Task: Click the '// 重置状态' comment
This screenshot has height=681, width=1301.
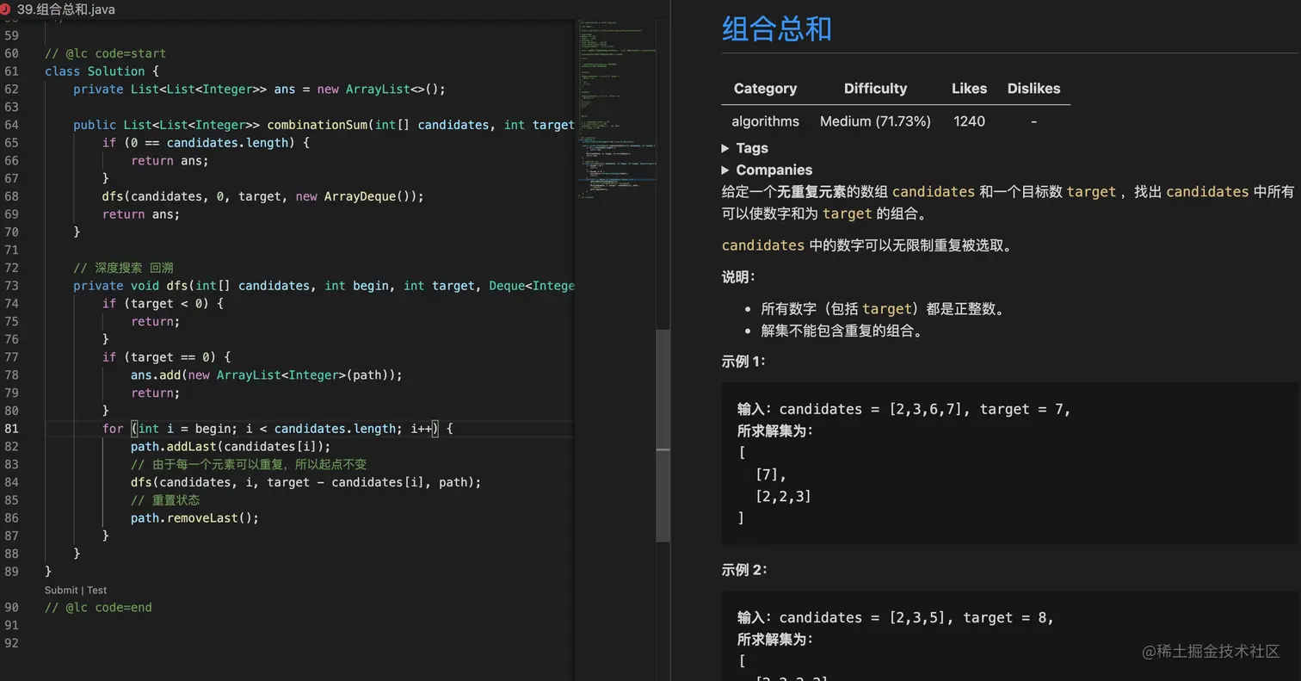Action: (x=165, y=500)
